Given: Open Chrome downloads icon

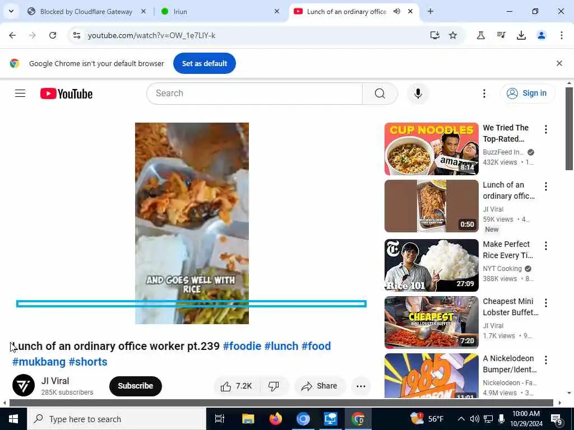Looking at the screenshot, I should (521, 35).
